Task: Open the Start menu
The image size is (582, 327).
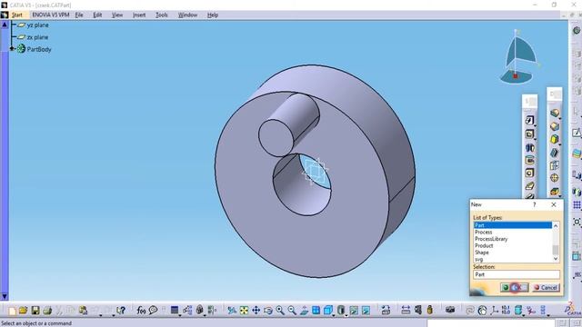Action: click(17, 15)
